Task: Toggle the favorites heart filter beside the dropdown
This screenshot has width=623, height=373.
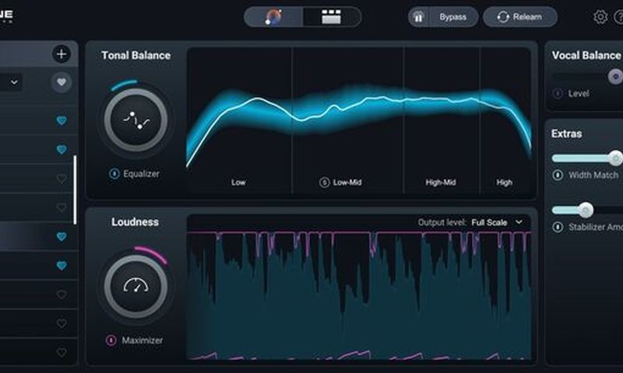Action: click(62, 82)
